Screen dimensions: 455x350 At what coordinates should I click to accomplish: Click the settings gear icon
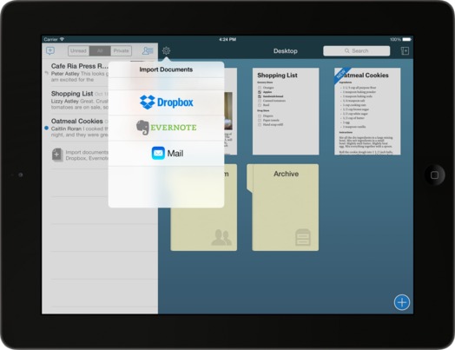coord(166,50)
